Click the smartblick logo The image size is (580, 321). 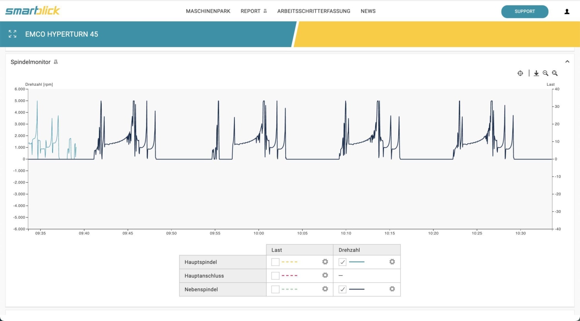(x=32, y=10)
